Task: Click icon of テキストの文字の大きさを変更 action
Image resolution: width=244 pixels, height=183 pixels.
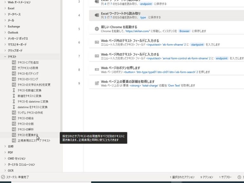Action: coord(14,85)
